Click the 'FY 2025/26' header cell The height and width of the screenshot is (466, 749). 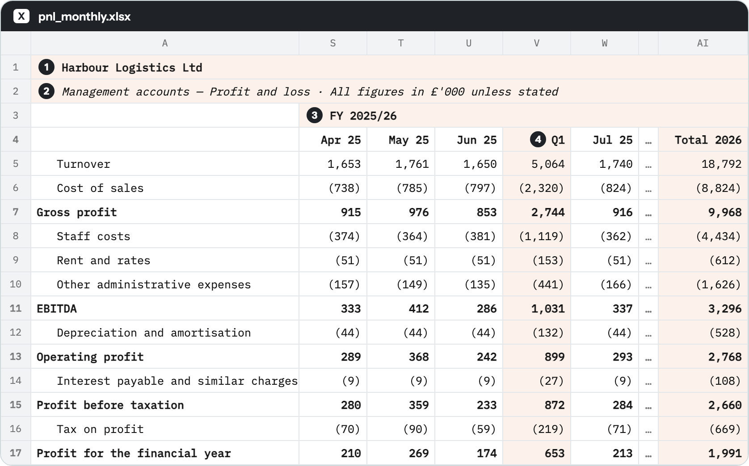[523, 116]
